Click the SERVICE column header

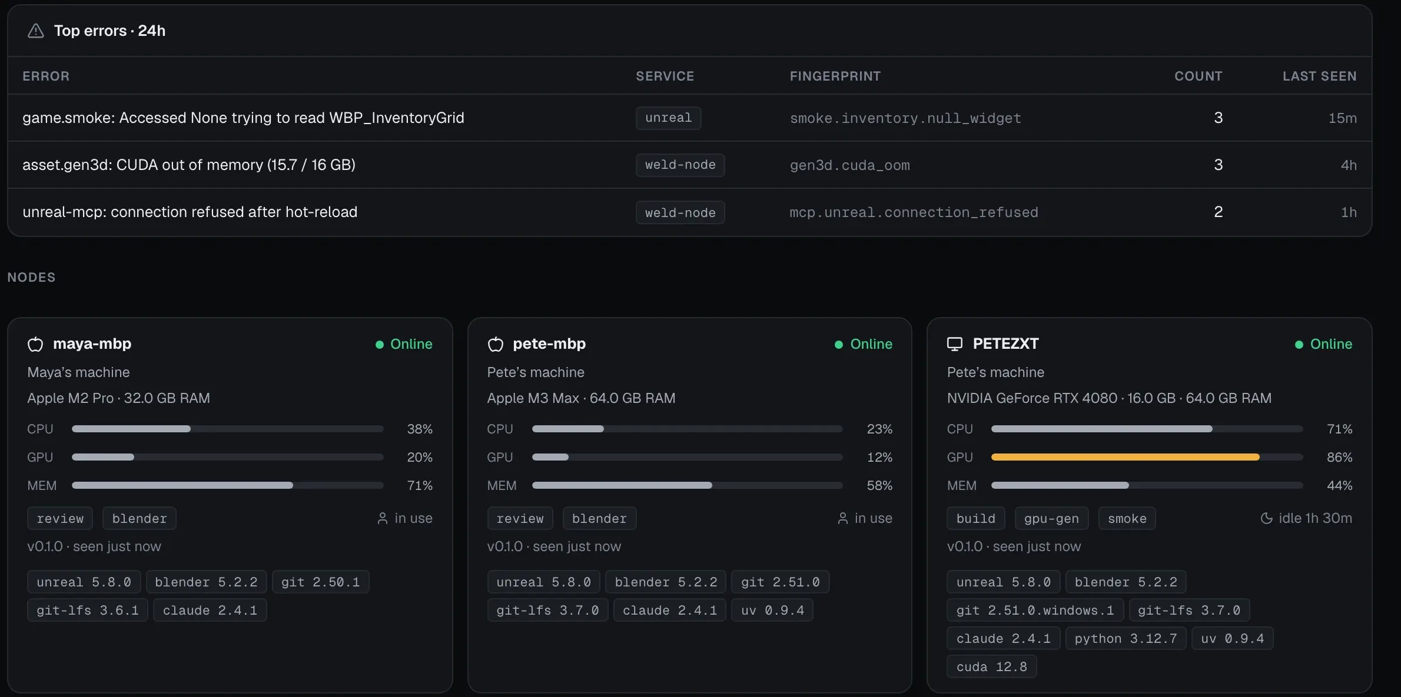click(665, 76)
